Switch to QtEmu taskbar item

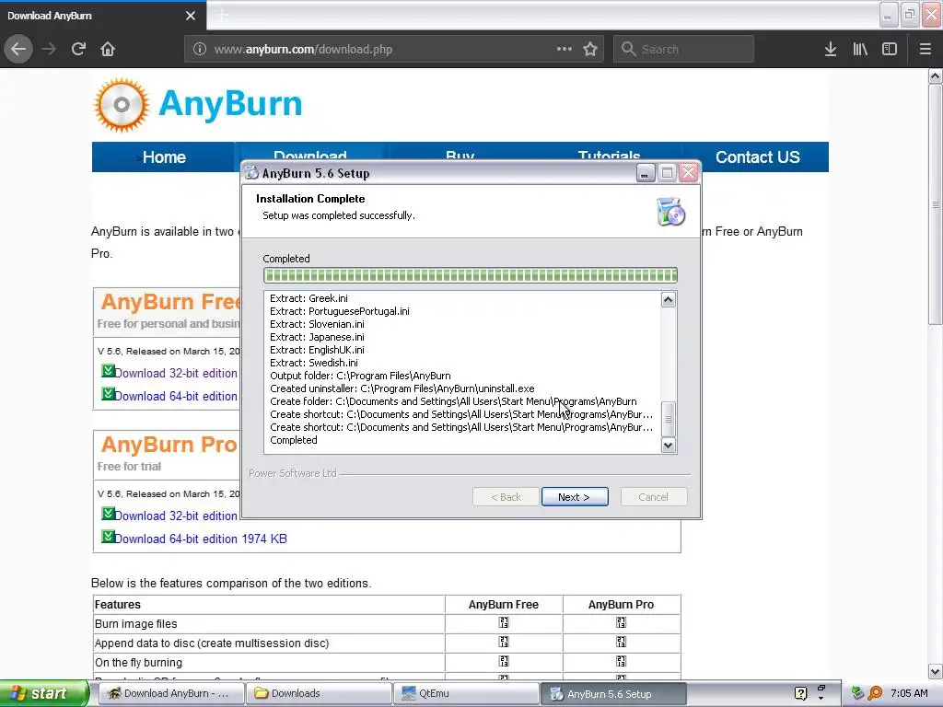pos(466,693)
